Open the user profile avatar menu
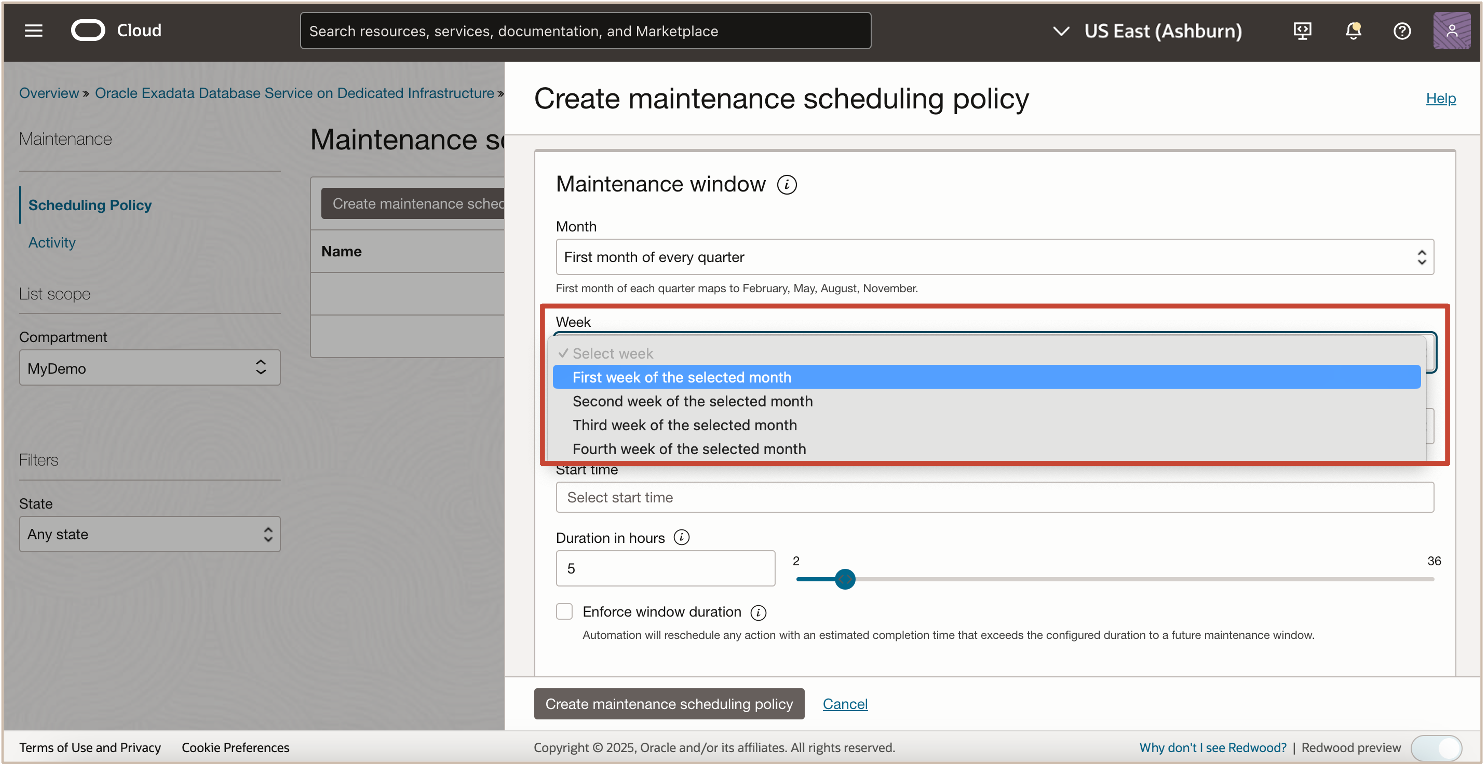This screenshot has height=765, width=1483. pos(1452,30)
